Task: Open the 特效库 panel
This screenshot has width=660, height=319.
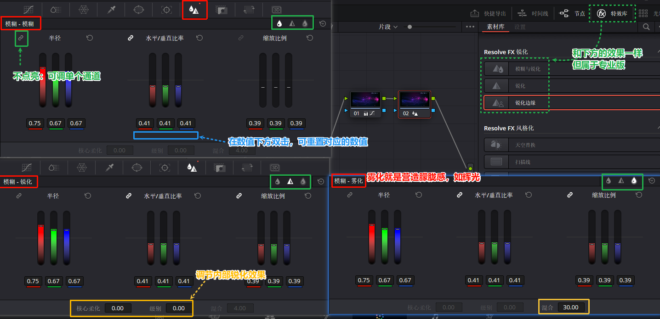Action: 612,14
